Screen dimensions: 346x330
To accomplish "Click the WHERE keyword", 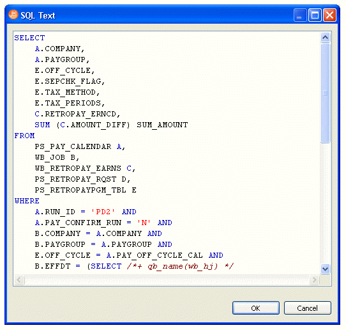I will pos(27,201).
